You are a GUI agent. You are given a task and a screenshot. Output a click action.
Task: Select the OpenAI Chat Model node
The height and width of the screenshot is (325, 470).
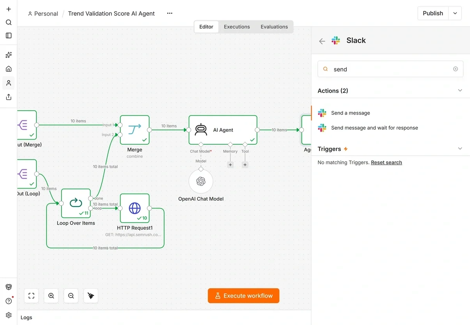(x=201, y=181)
